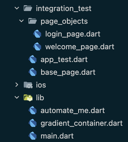Click the page_objects folder icon
This screenshot has width=128, height=142.
[x=32, y=21]
